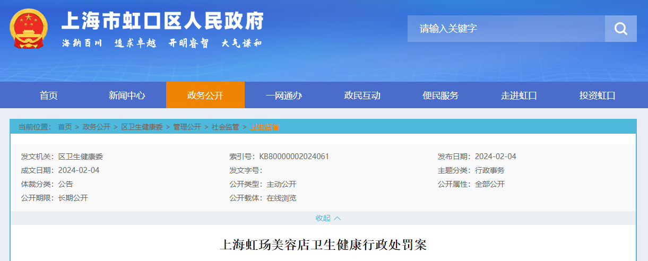
Task: Click 政务公开 breadcrumb link
Action: pyautogui.click(x=97, y=127)
